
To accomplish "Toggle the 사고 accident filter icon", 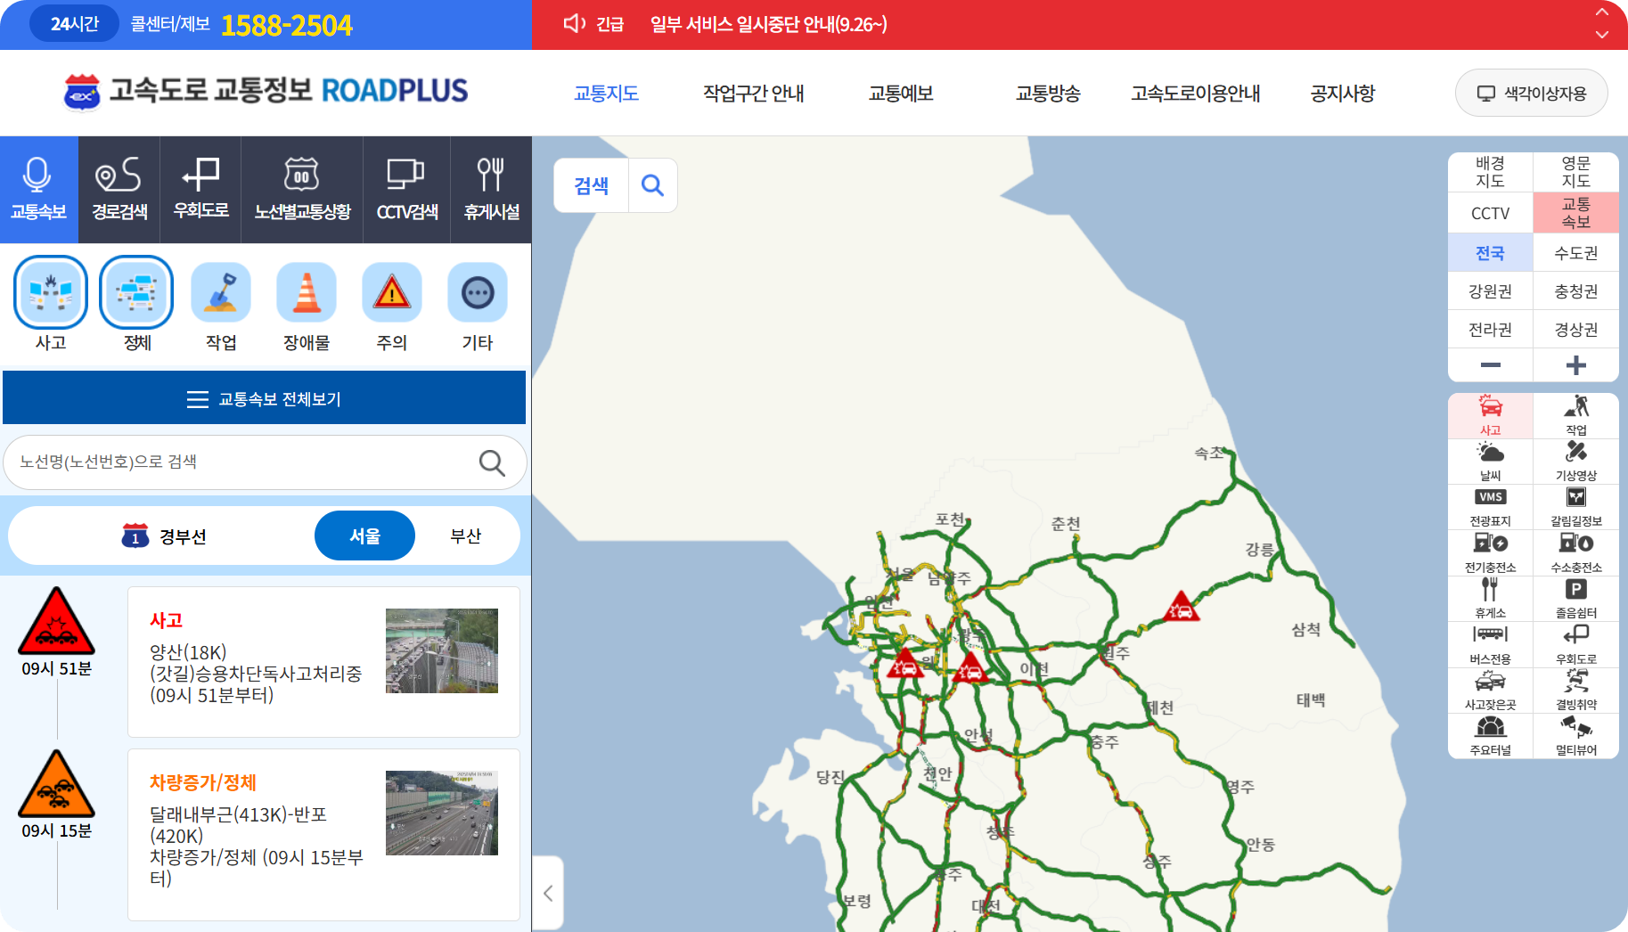I will point(51,292).
